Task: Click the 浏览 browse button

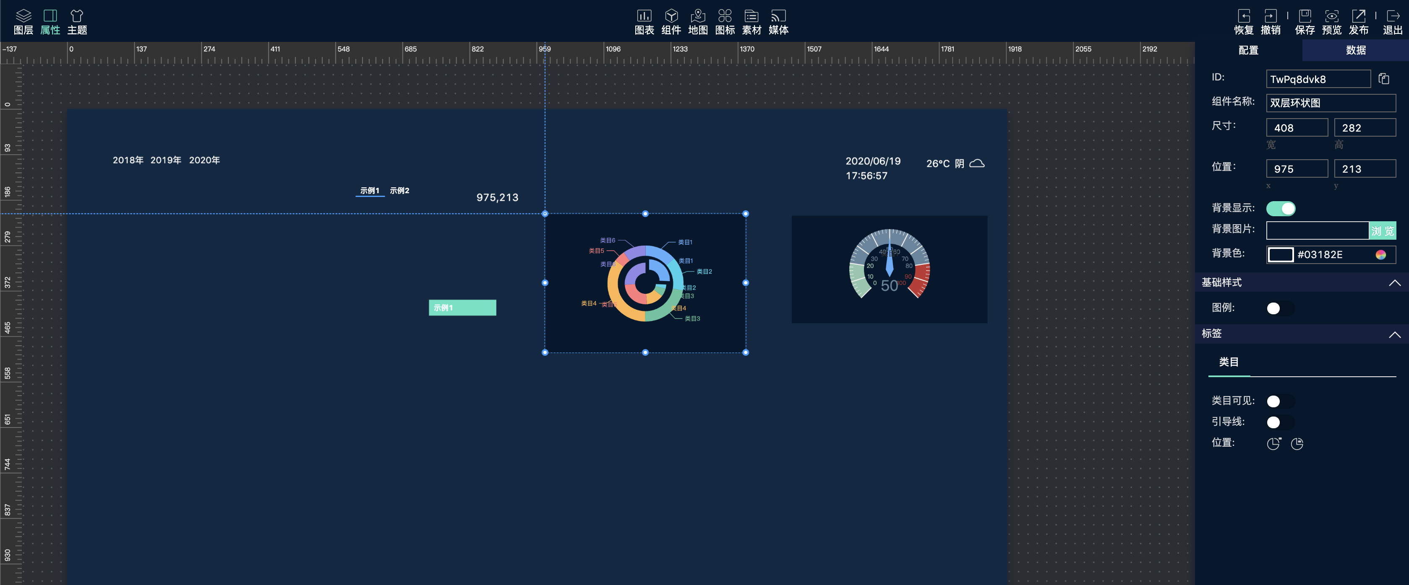Action: [x=1382, y=231]
